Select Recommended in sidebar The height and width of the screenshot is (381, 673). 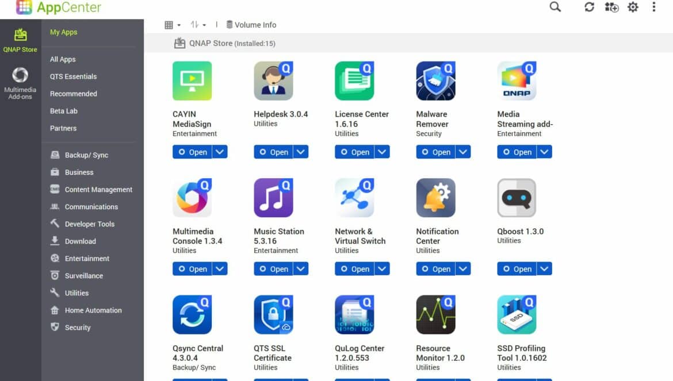click(x=74, y=94)
